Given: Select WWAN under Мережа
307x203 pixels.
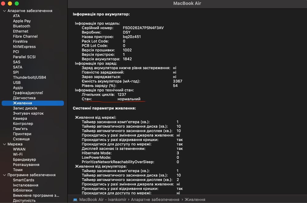Looking at the screenshot, I should [19, 149].
